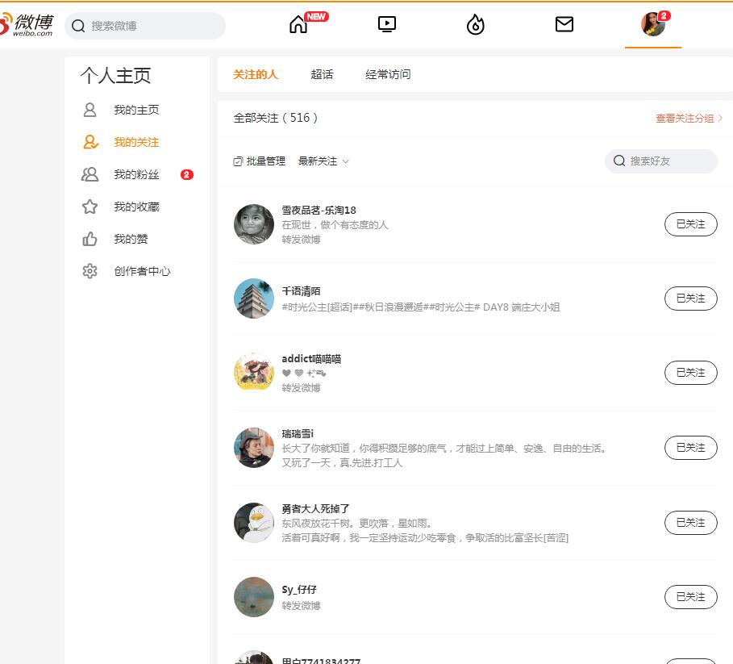Open 我的粉丝 in sidebar
Viewport: 733px width, 664px height.
[x=136, y=174]
